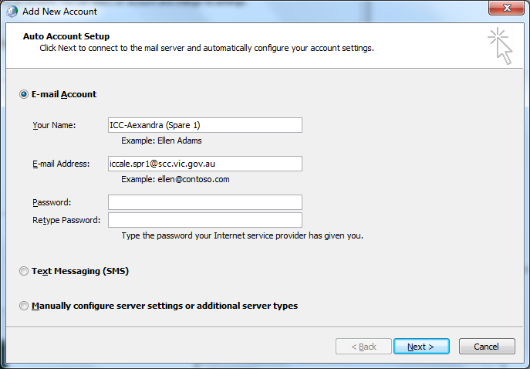This screenshot has height=369, width=530.
Task: Click the E-mail Address label
Action: point(61,164)
